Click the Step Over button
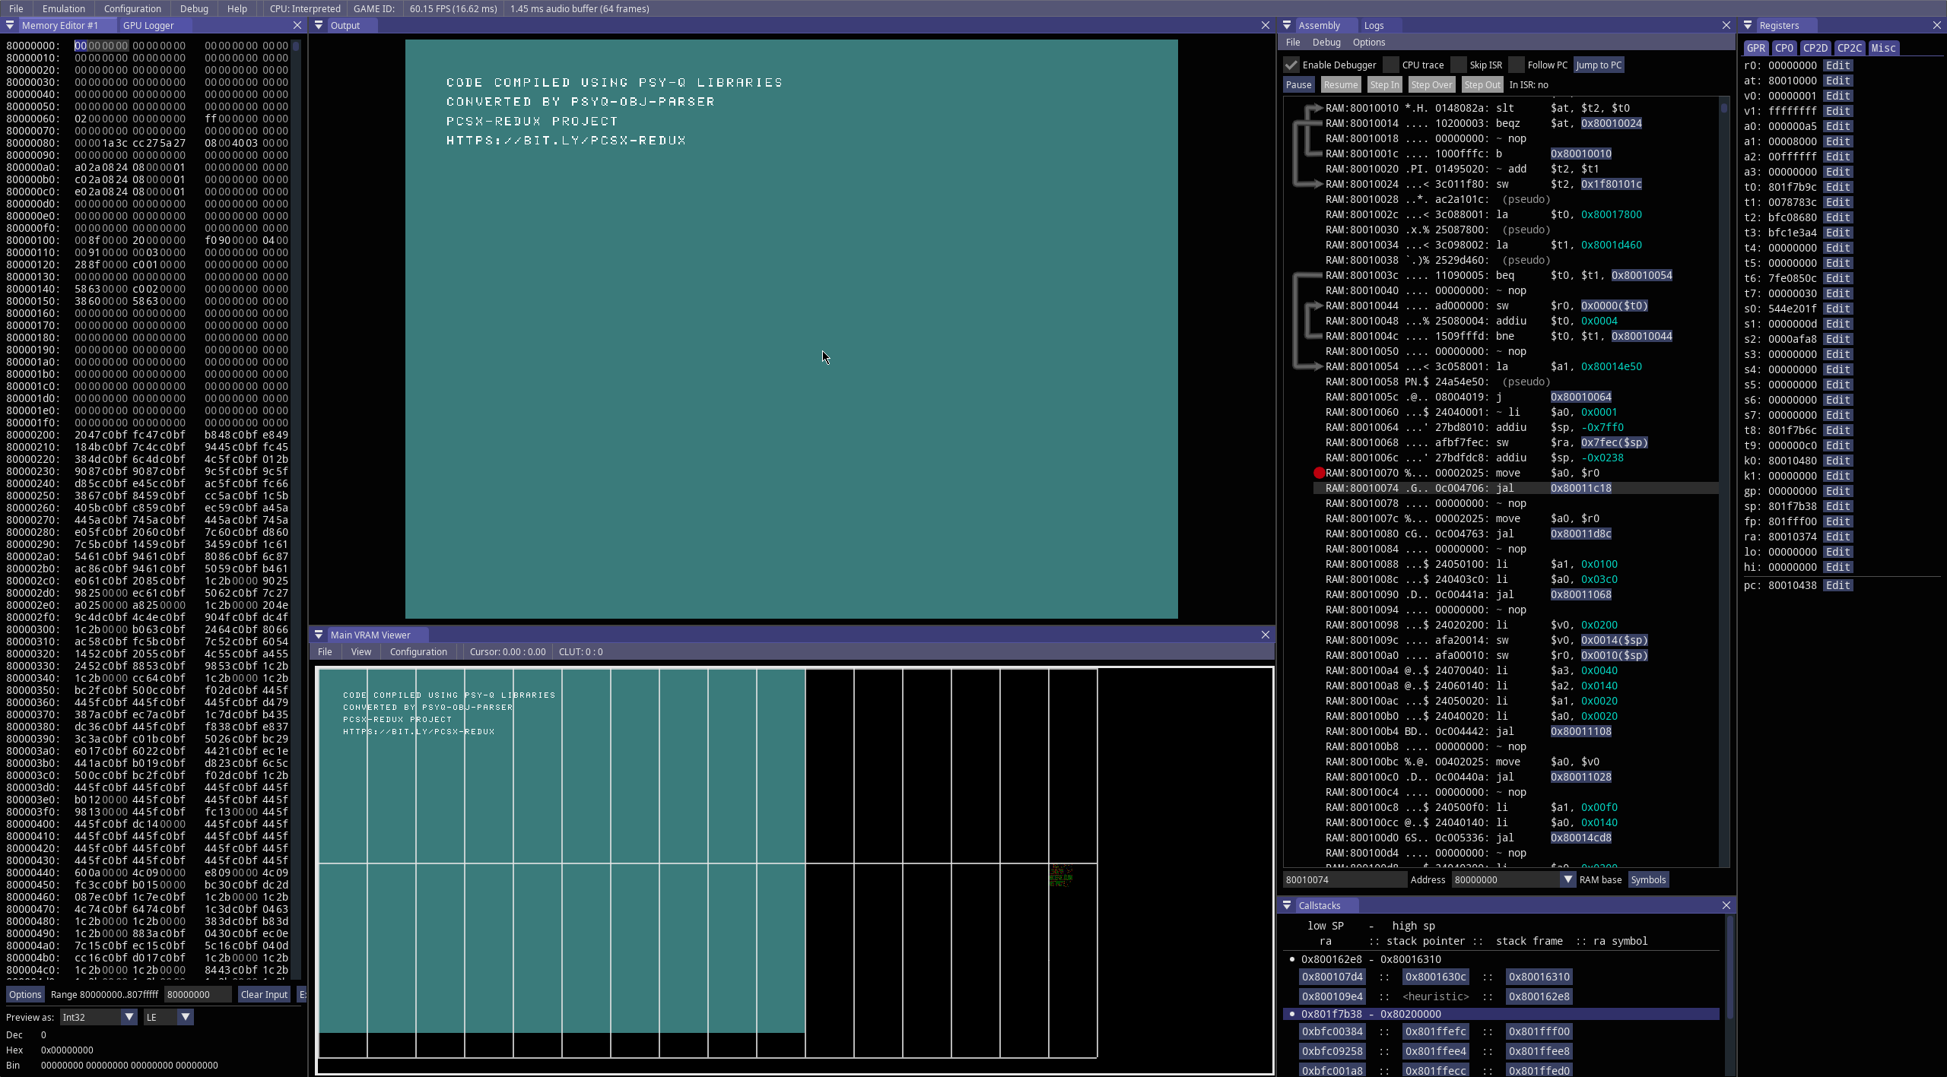 [1431, 85]
